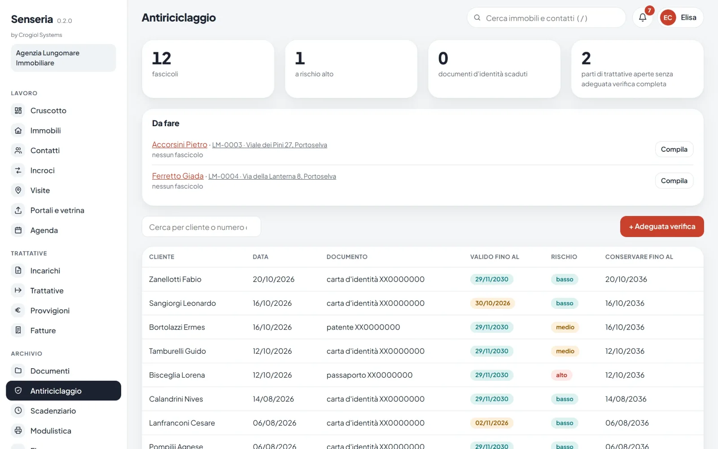Select the Calandrini Nives row
Image resolution: width=718 pixels, height=449 pixels.
423,399
